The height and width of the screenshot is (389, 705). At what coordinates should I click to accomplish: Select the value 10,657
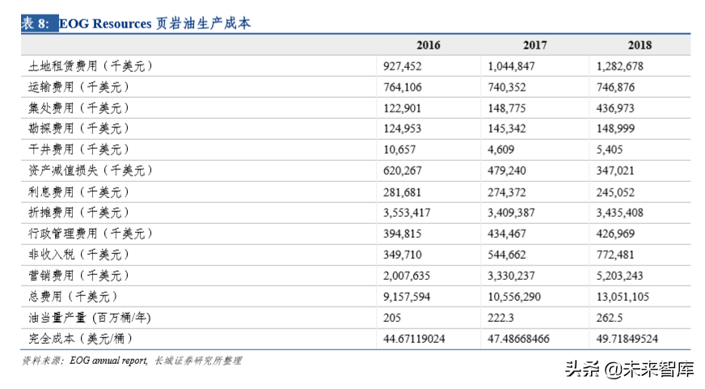[399, 150]
